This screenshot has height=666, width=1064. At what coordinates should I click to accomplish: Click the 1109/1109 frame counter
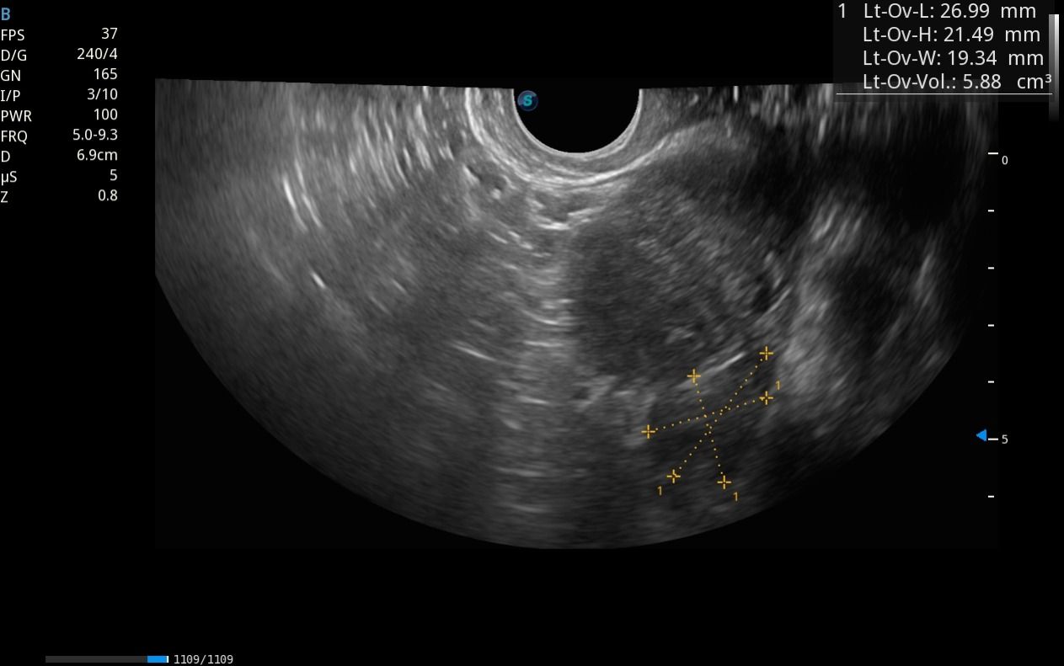(203, 659)
